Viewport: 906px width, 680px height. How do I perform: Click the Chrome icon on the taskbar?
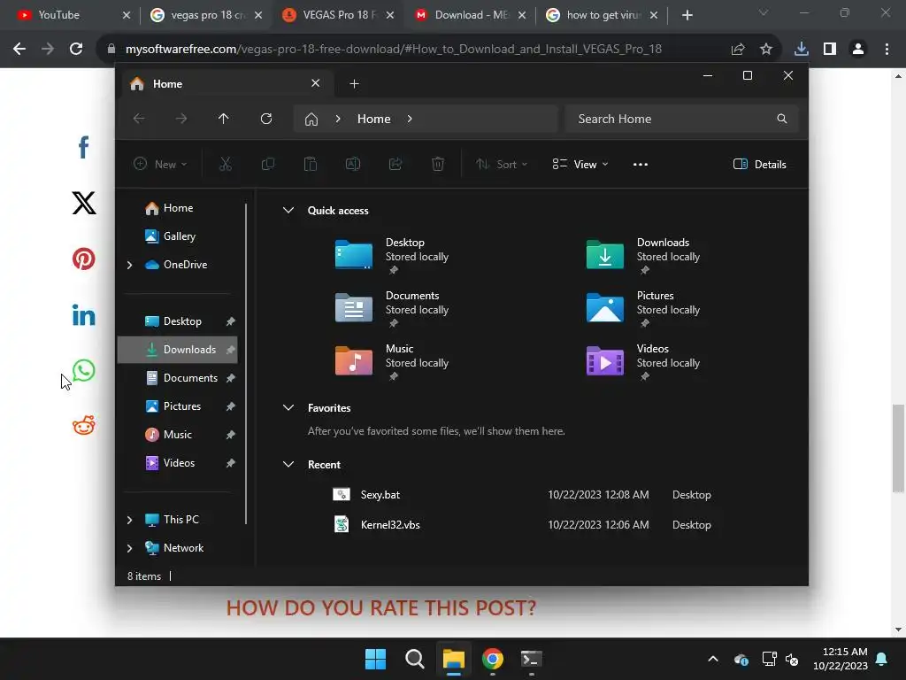493,659
